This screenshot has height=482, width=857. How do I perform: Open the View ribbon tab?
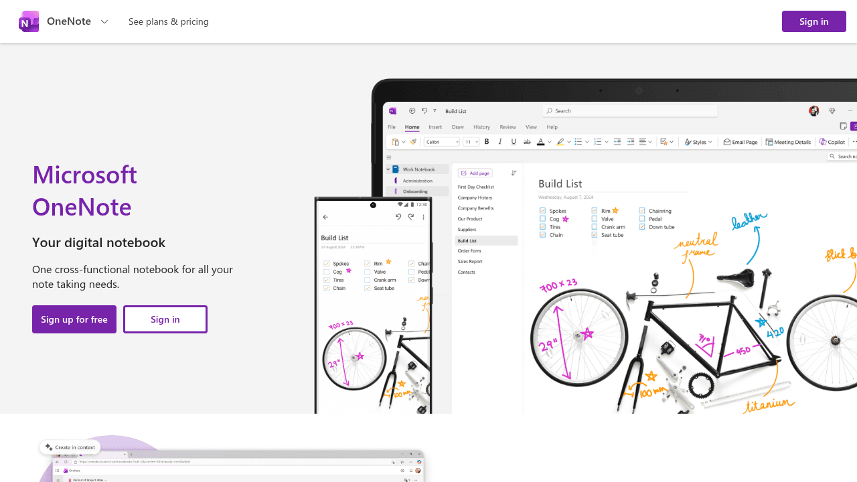(531, 127)
